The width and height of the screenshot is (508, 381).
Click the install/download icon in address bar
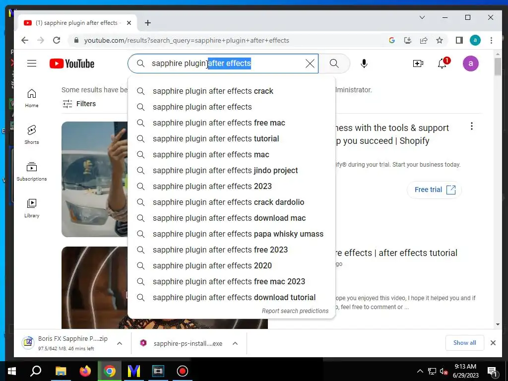(408, 40)
